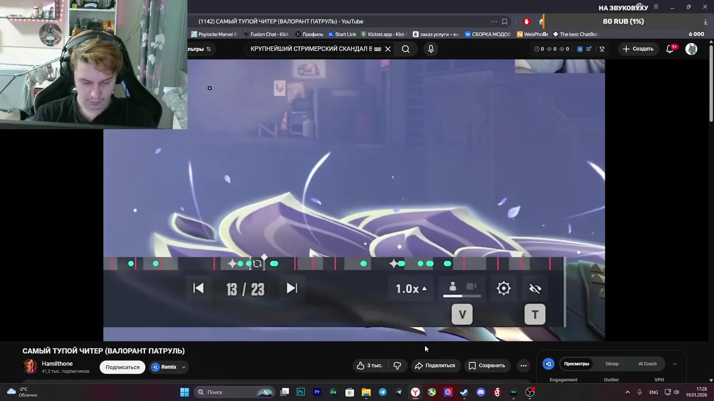Open the Windows Start menu

tap(185, 393)
